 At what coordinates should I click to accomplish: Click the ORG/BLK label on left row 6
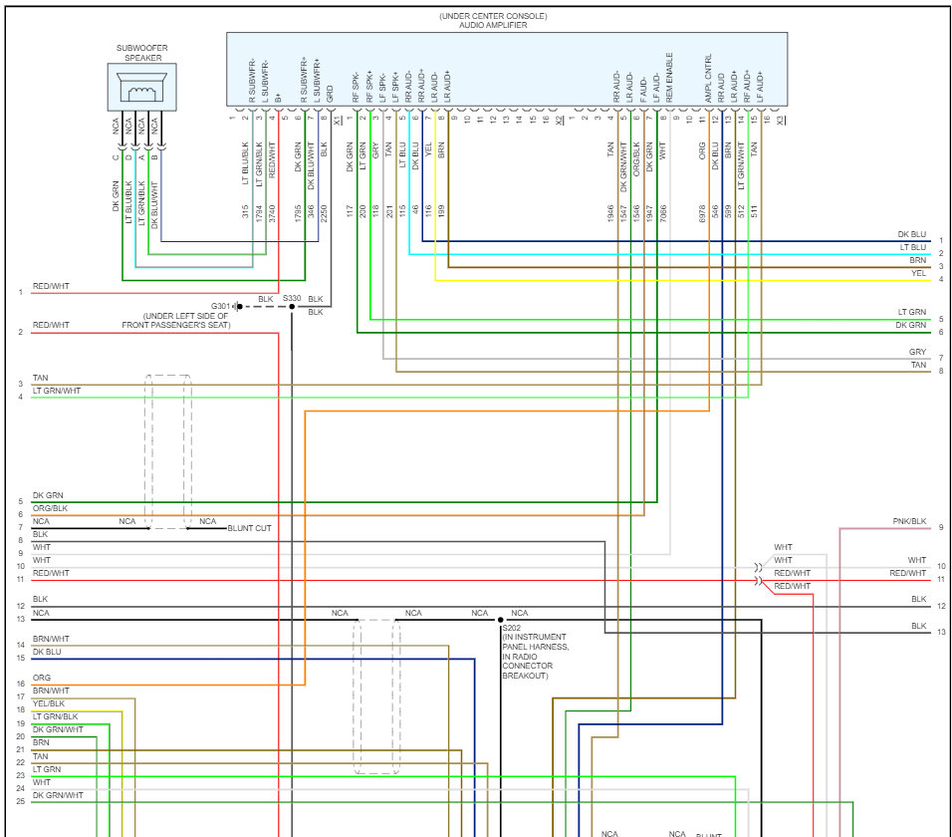click(50, 508)
